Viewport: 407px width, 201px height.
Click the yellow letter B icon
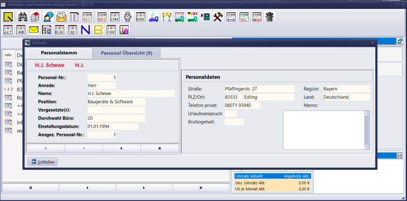click(98, 30)
